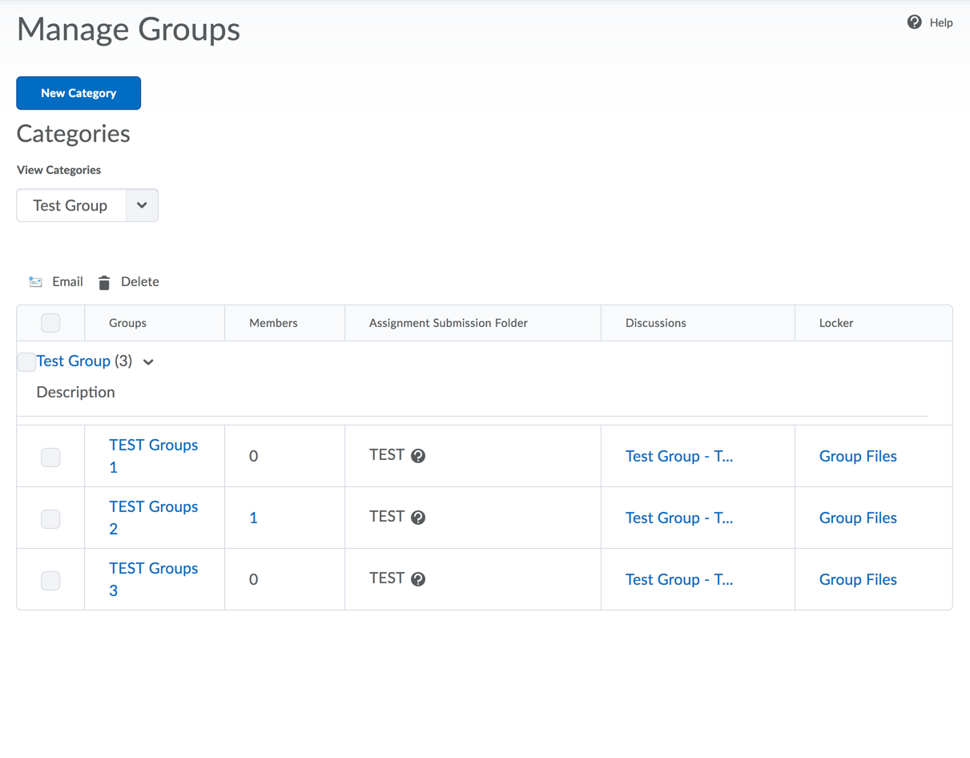Viewport: 970px width, 758px height.
Task: Click help icon next to TEST in TEST Groups 1 row
Action: click(x=418, y=456)
